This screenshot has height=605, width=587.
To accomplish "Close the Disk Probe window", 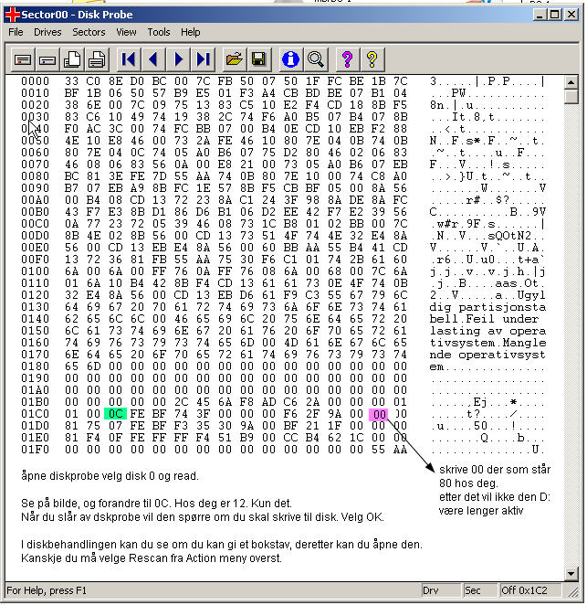I will point(571,15).
